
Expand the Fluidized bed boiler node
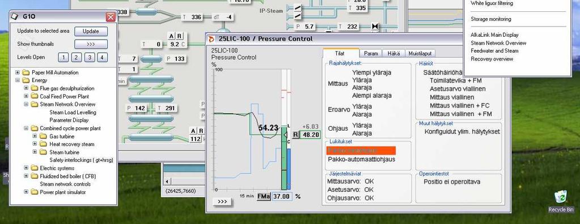[x=26, y=176]
